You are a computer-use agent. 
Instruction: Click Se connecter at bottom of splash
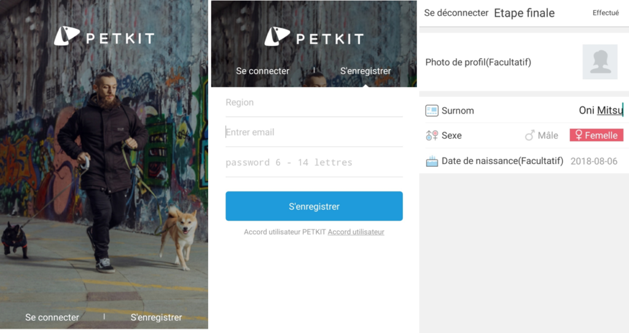click(52, 318)
